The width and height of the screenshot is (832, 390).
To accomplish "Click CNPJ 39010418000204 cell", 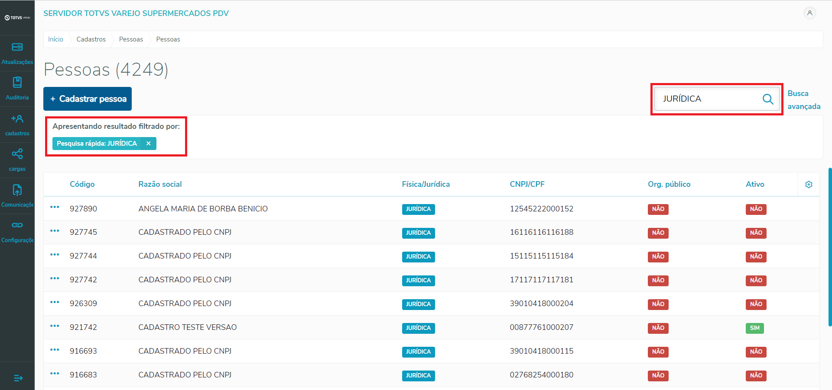I will (541, 304).
